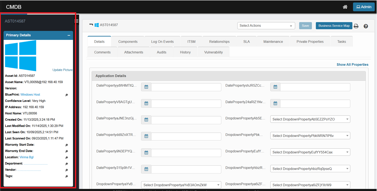Click the Show All Properties link
The height and width of the screenshot is (191, 377).
tap(352, 64)
